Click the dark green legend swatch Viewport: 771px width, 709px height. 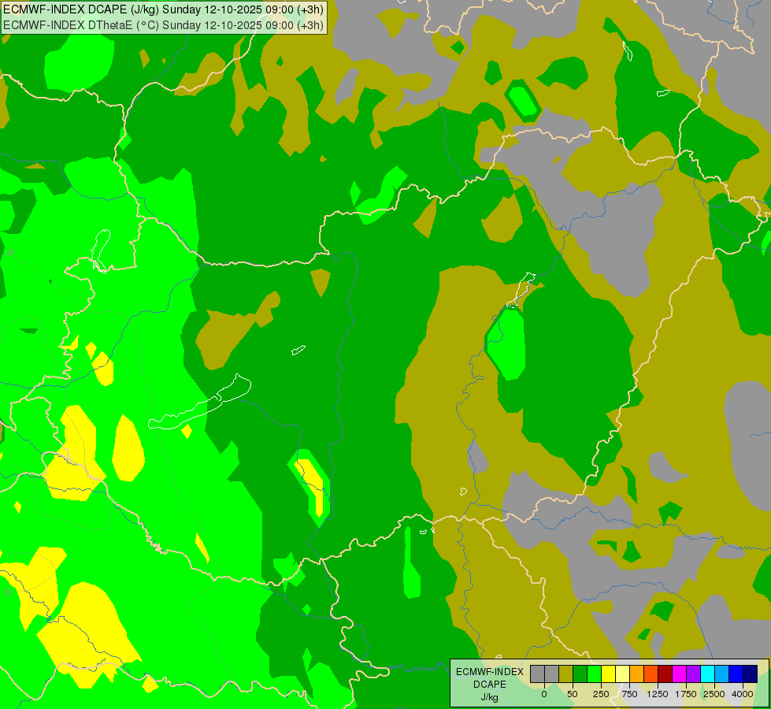click(580, 674)
